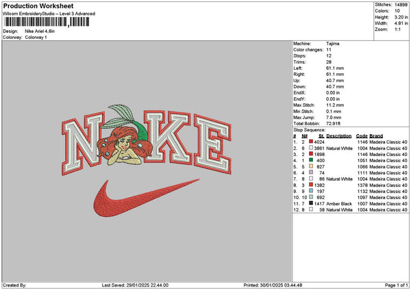This screenshot has height=290, width=411.
Task: Click the Stop Sequence heading
Action: tap(309, 130)
